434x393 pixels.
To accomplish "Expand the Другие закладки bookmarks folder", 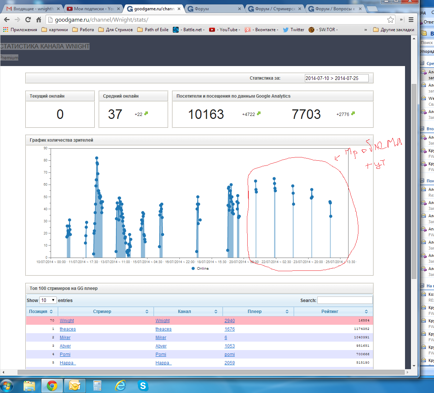I will (x=394, y=30).
